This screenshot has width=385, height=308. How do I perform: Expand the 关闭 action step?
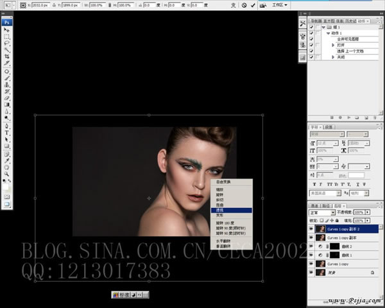tap(333, 57)
